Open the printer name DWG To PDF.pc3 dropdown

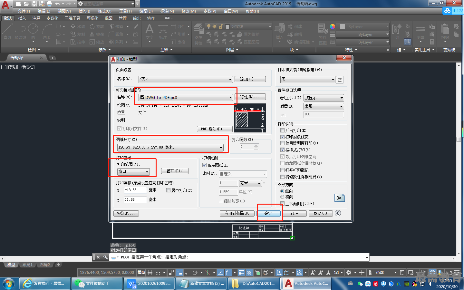click(x=186, y=97)
